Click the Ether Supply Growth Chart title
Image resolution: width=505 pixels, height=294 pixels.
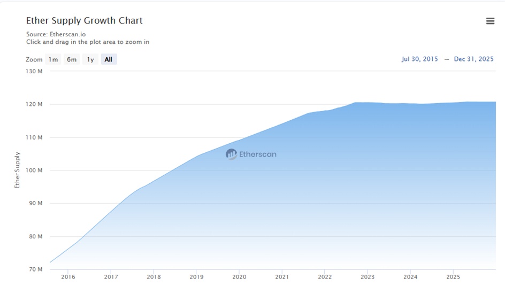[85, 21]
